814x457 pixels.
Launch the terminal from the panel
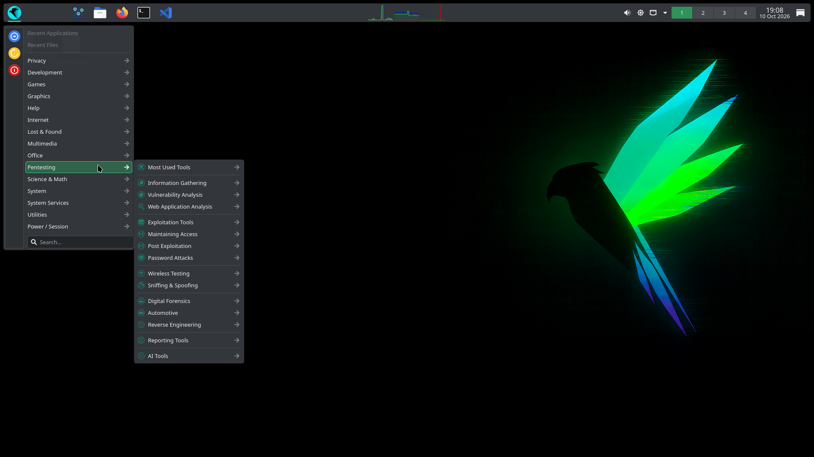pos(144,13)
